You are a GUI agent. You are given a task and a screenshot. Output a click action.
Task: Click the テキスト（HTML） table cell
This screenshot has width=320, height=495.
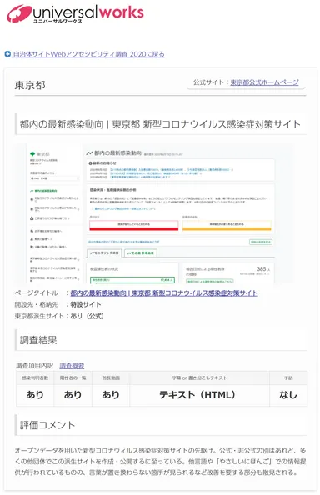click(199, 395)
